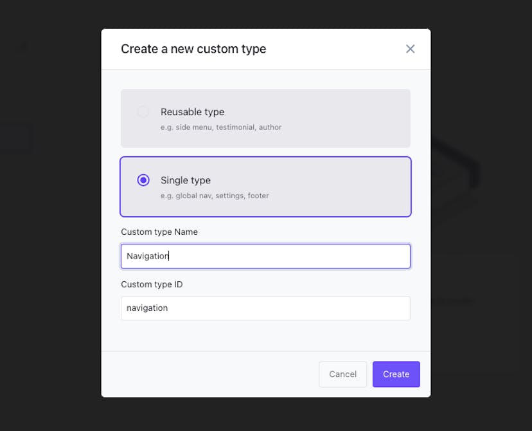Click the empty footer area left of Cancel
532x431 pixels.
(x=210, y=374)
